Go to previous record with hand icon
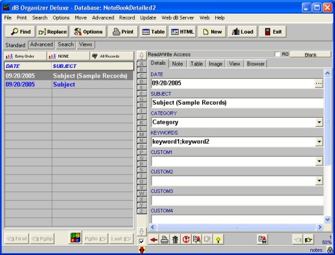Image resolution: width=335 pixels, height=255 pixels. pyautogui.click(x=297, y=239)
